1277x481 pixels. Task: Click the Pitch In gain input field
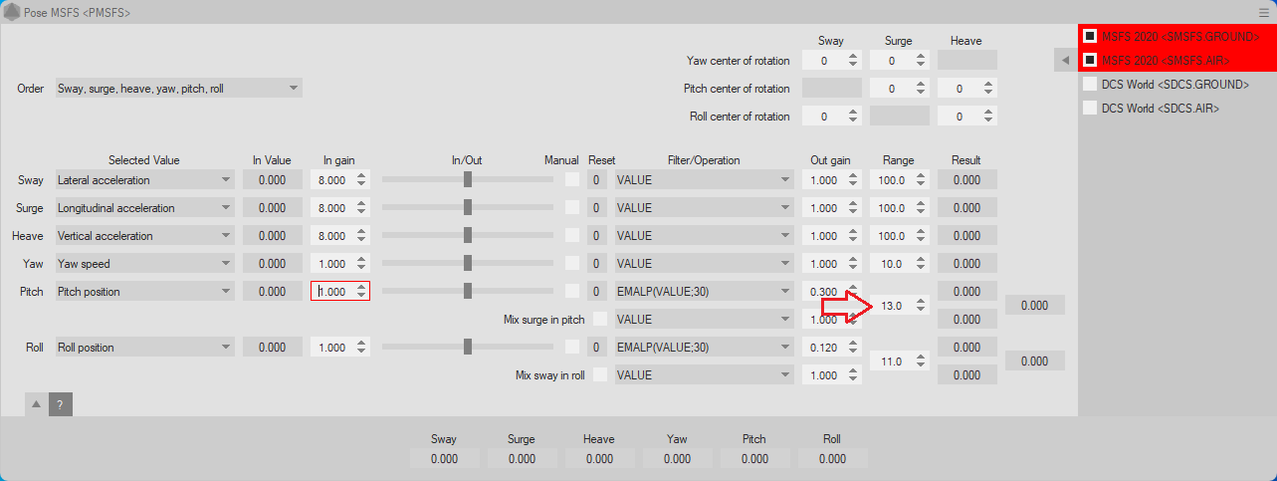tap(332, 292)
